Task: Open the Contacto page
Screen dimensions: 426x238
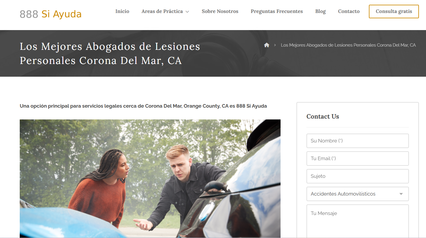Action: tap(349, 11)
